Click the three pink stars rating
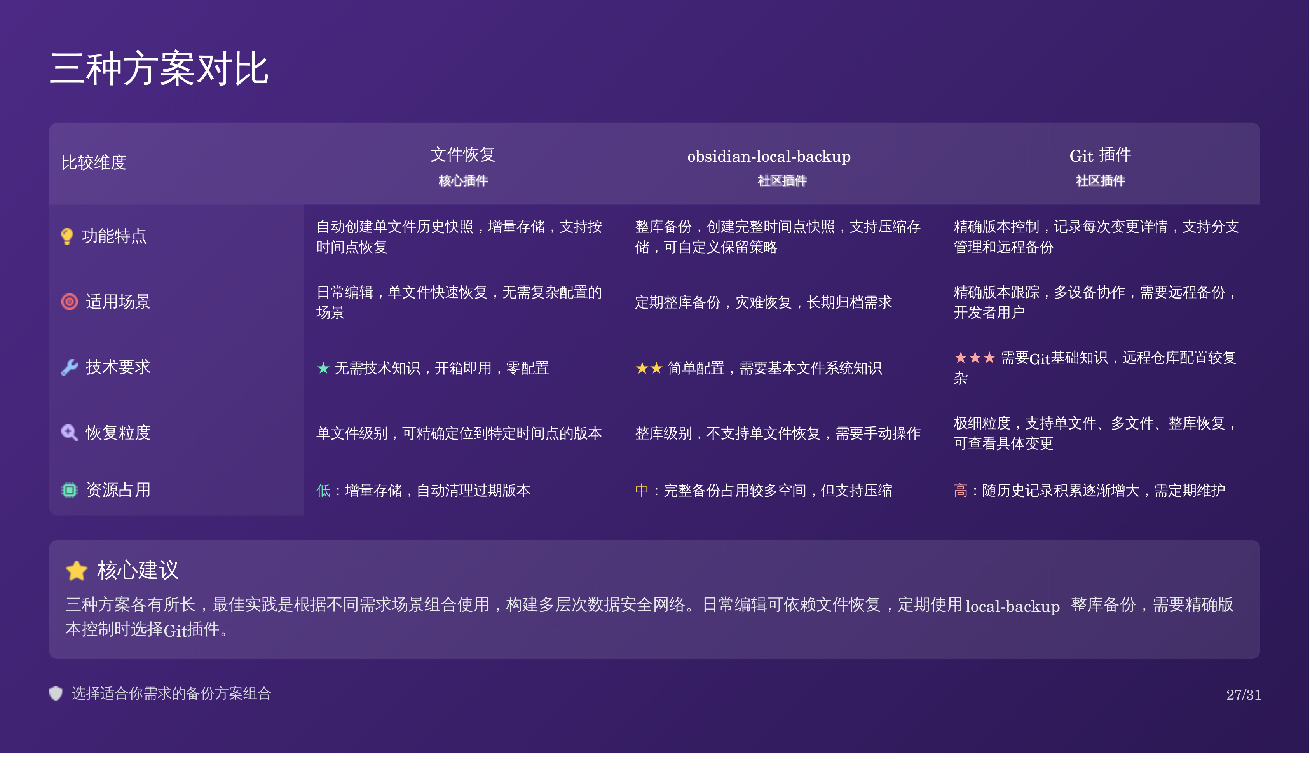This screenshot has width=1310, height=779. tap(974, 358)
